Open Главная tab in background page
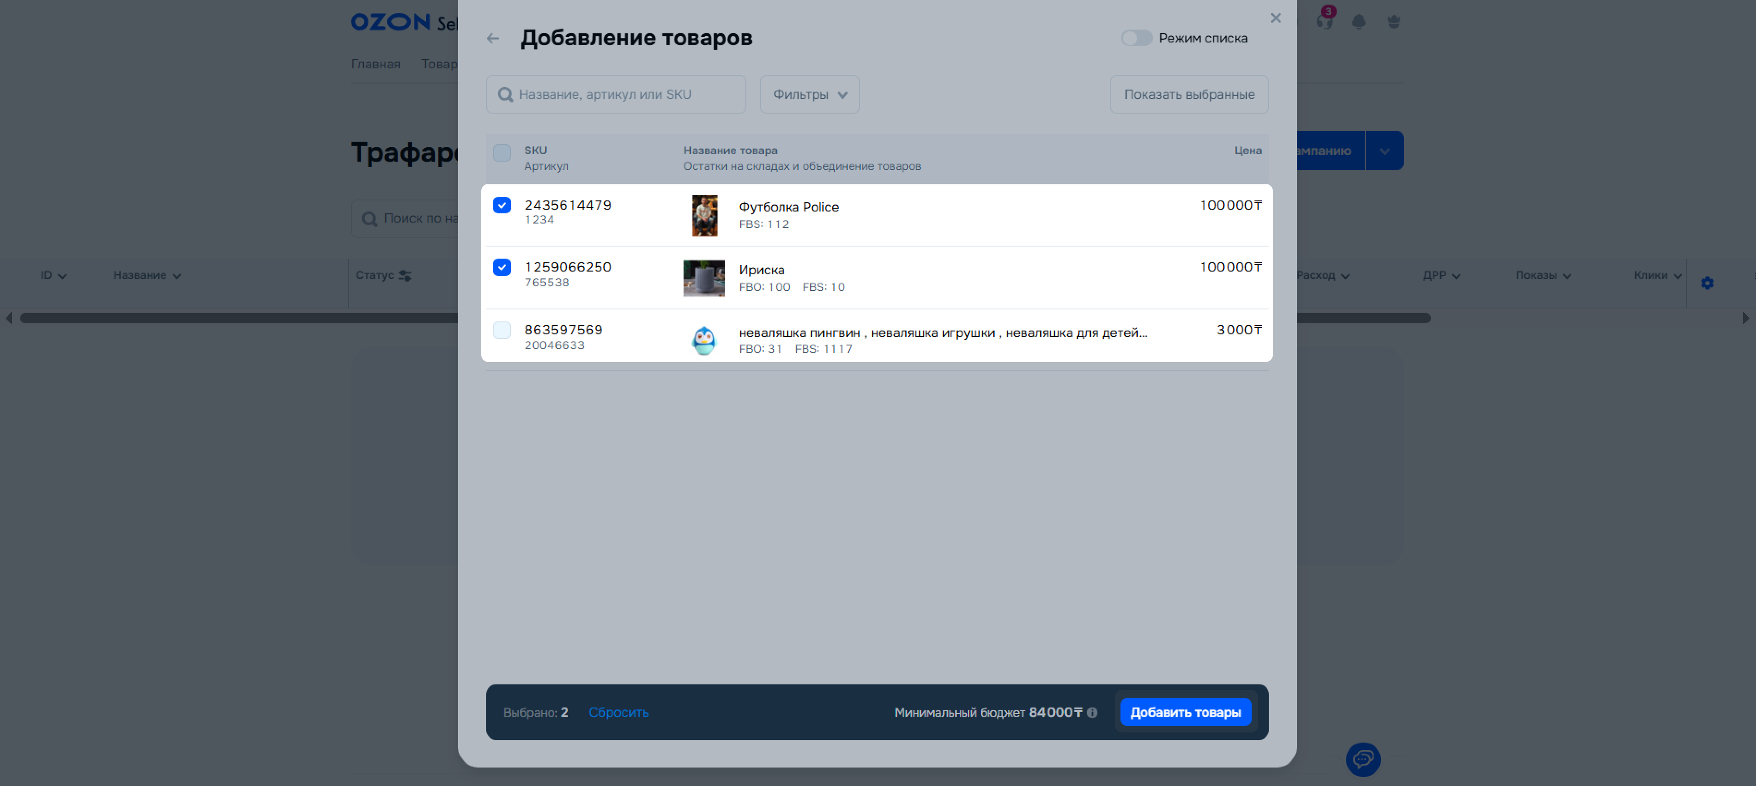The height and width of the screenshot is (786, 1756). click(375, 63)
